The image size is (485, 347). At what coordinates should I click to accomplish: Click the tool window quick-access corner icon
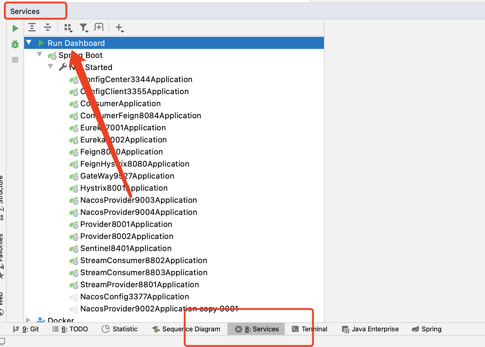pos(2,342)
